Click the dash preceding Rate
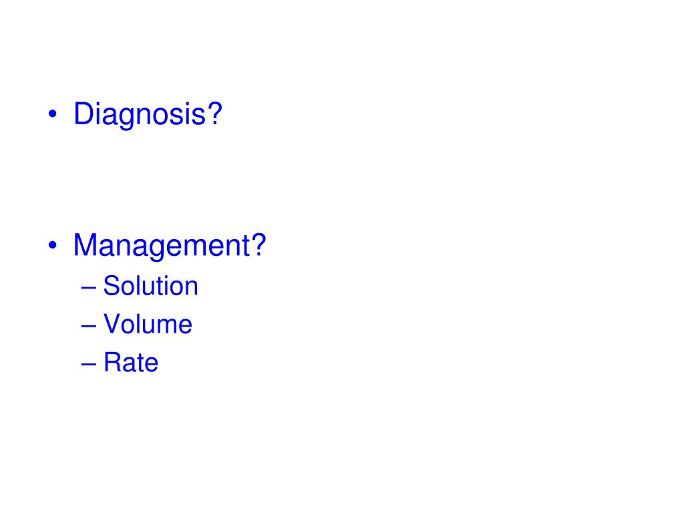Viewport: 684px width, 513px height. pos(89,364)
